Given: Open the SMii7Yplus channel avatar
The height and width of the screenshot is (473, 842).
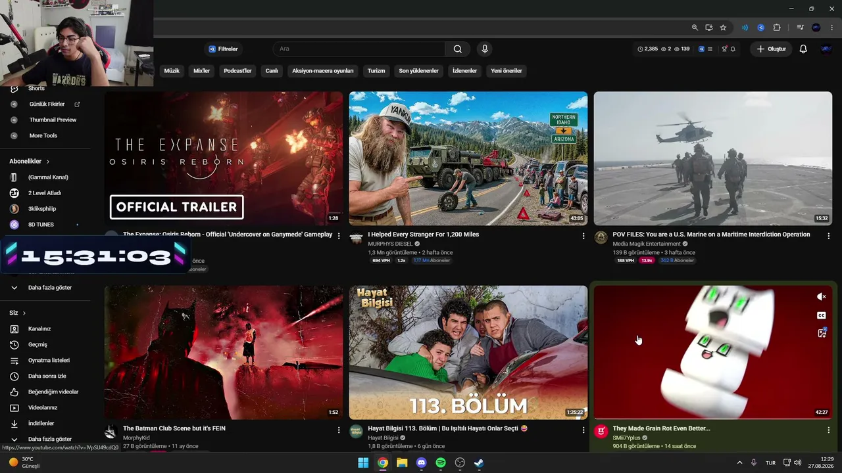Looking at the screenshot, I should pyautogui.click(x=601, y=431).
